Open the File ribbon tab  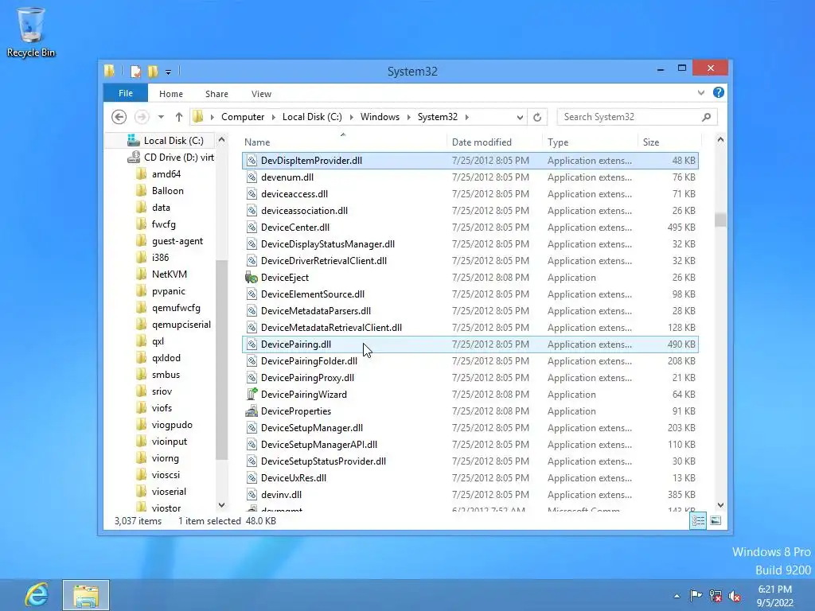pyautogui.click(x=126, y=93)
